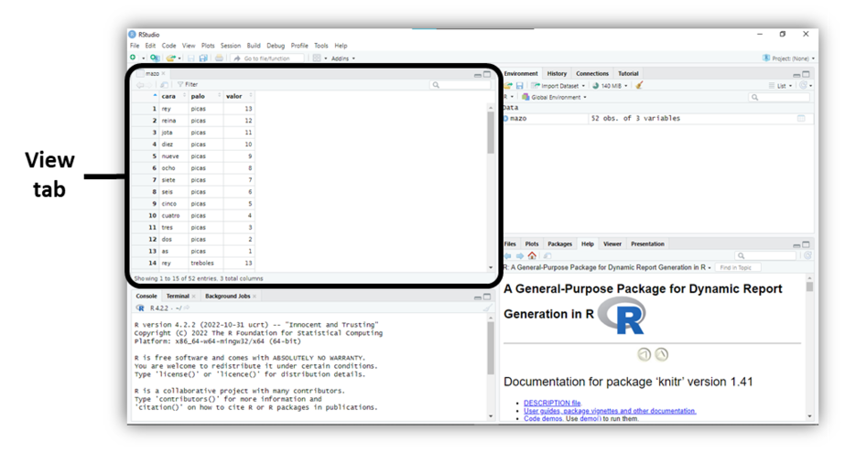Switch to the History tab
Viewport: 845px width, 452px height.
coord(557,73)
